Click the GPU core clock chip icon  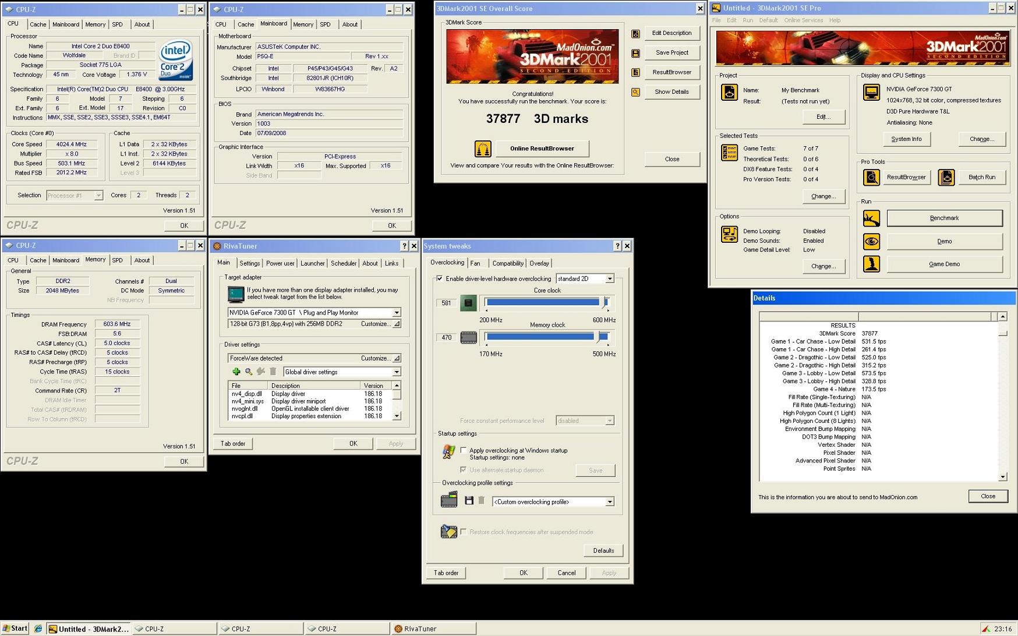coord(468,303)
